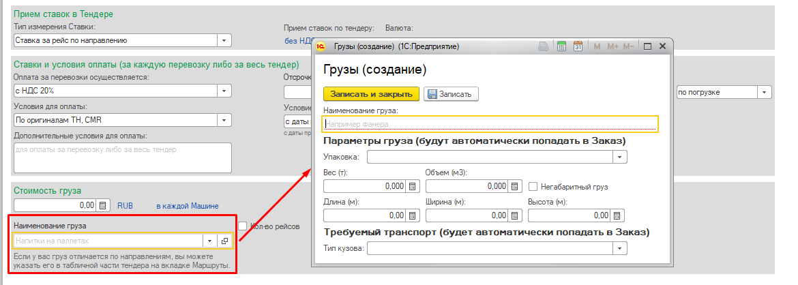
Task: Click the без НДС link
Action: coord(297,41)
